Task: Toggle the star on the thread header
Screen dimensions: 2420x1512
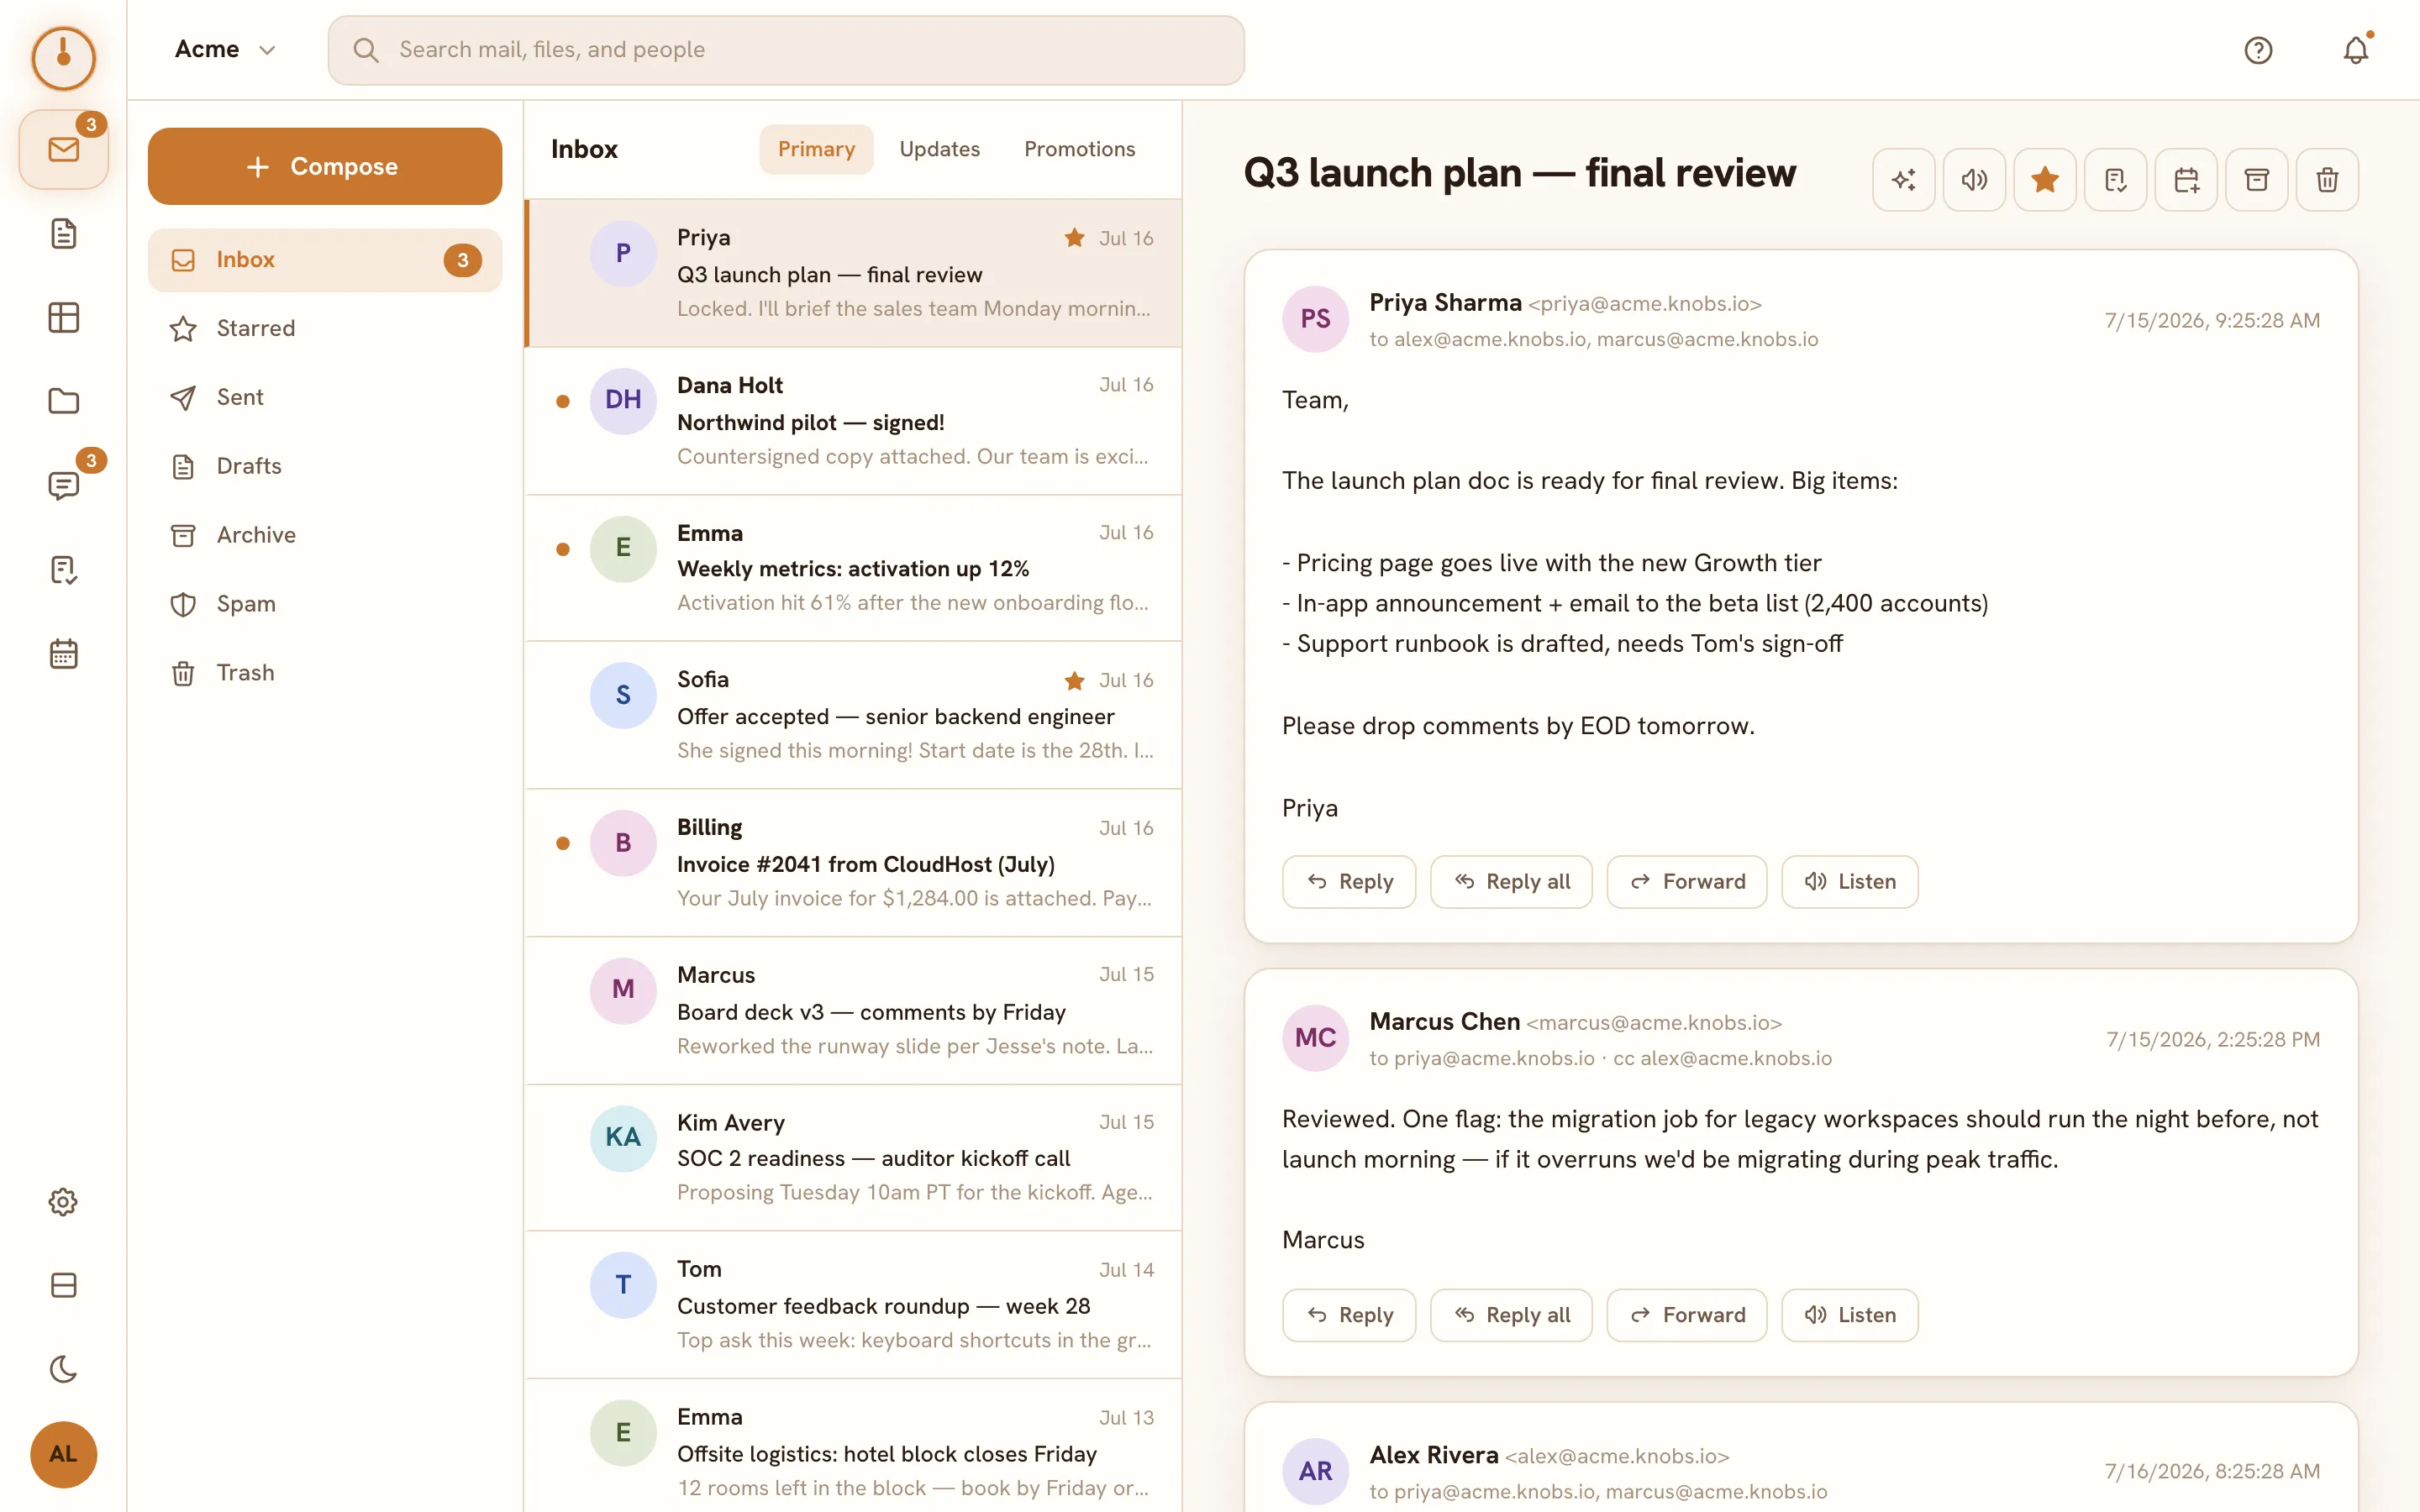Action: (x=2045, y=180)
